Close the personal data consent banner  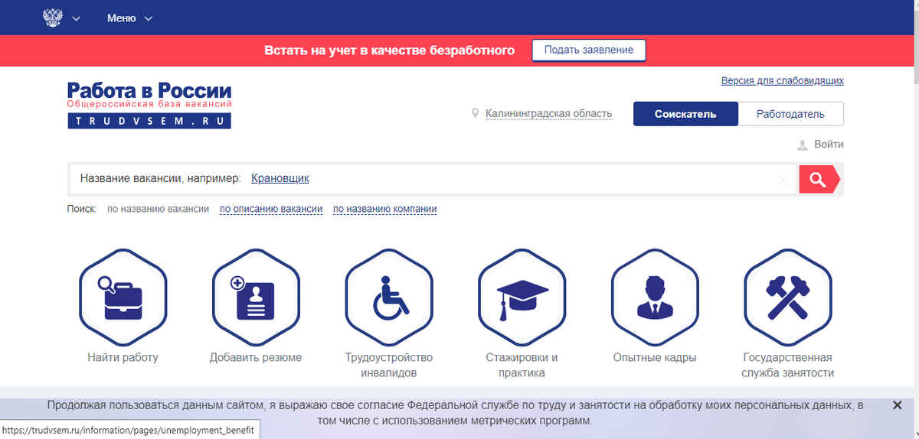coord(898,405)
